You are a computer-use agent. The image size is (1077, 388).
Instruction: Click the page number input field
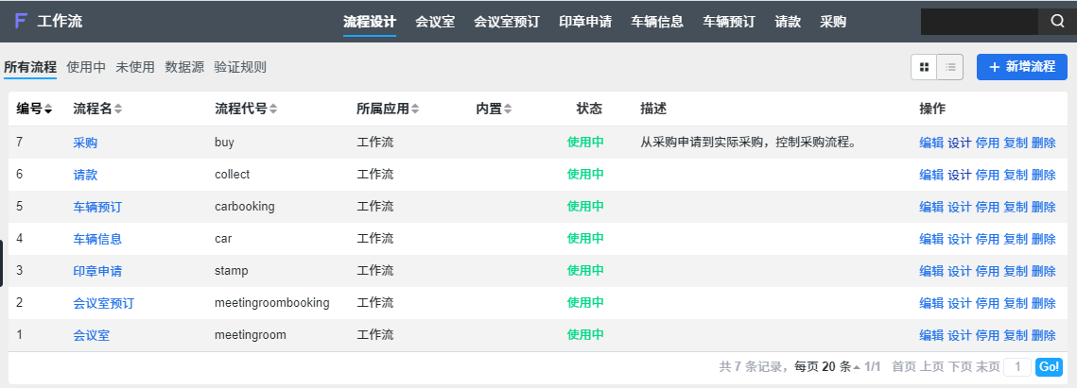[1017, 366]
